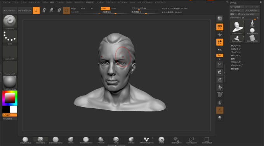Toggle the Floor grid icon
The height and width of the screenshot is (146, 264).
coord(220,35)
